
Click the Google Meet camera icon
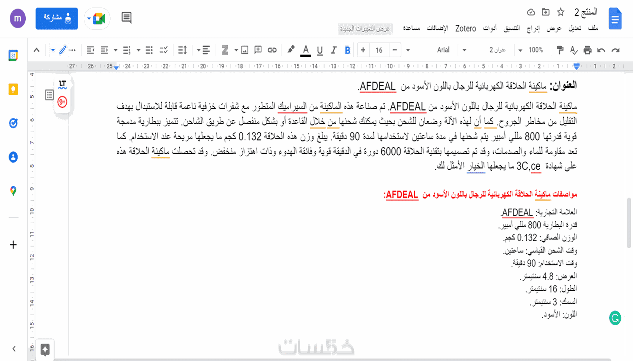click(x=99, y=18)
